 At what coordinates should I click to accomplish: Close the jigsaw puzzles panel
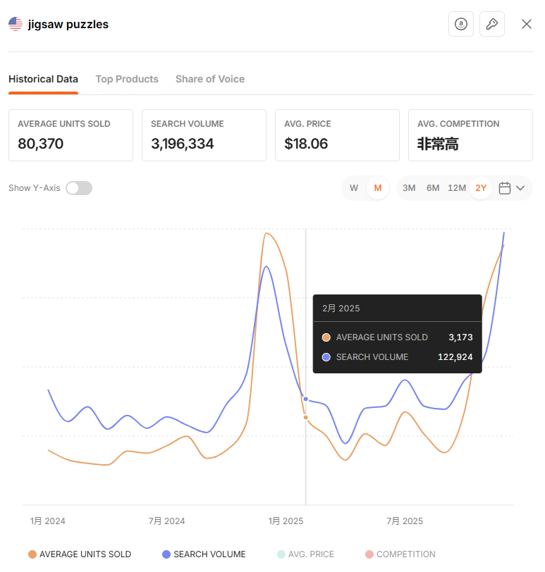click(527, 24)
